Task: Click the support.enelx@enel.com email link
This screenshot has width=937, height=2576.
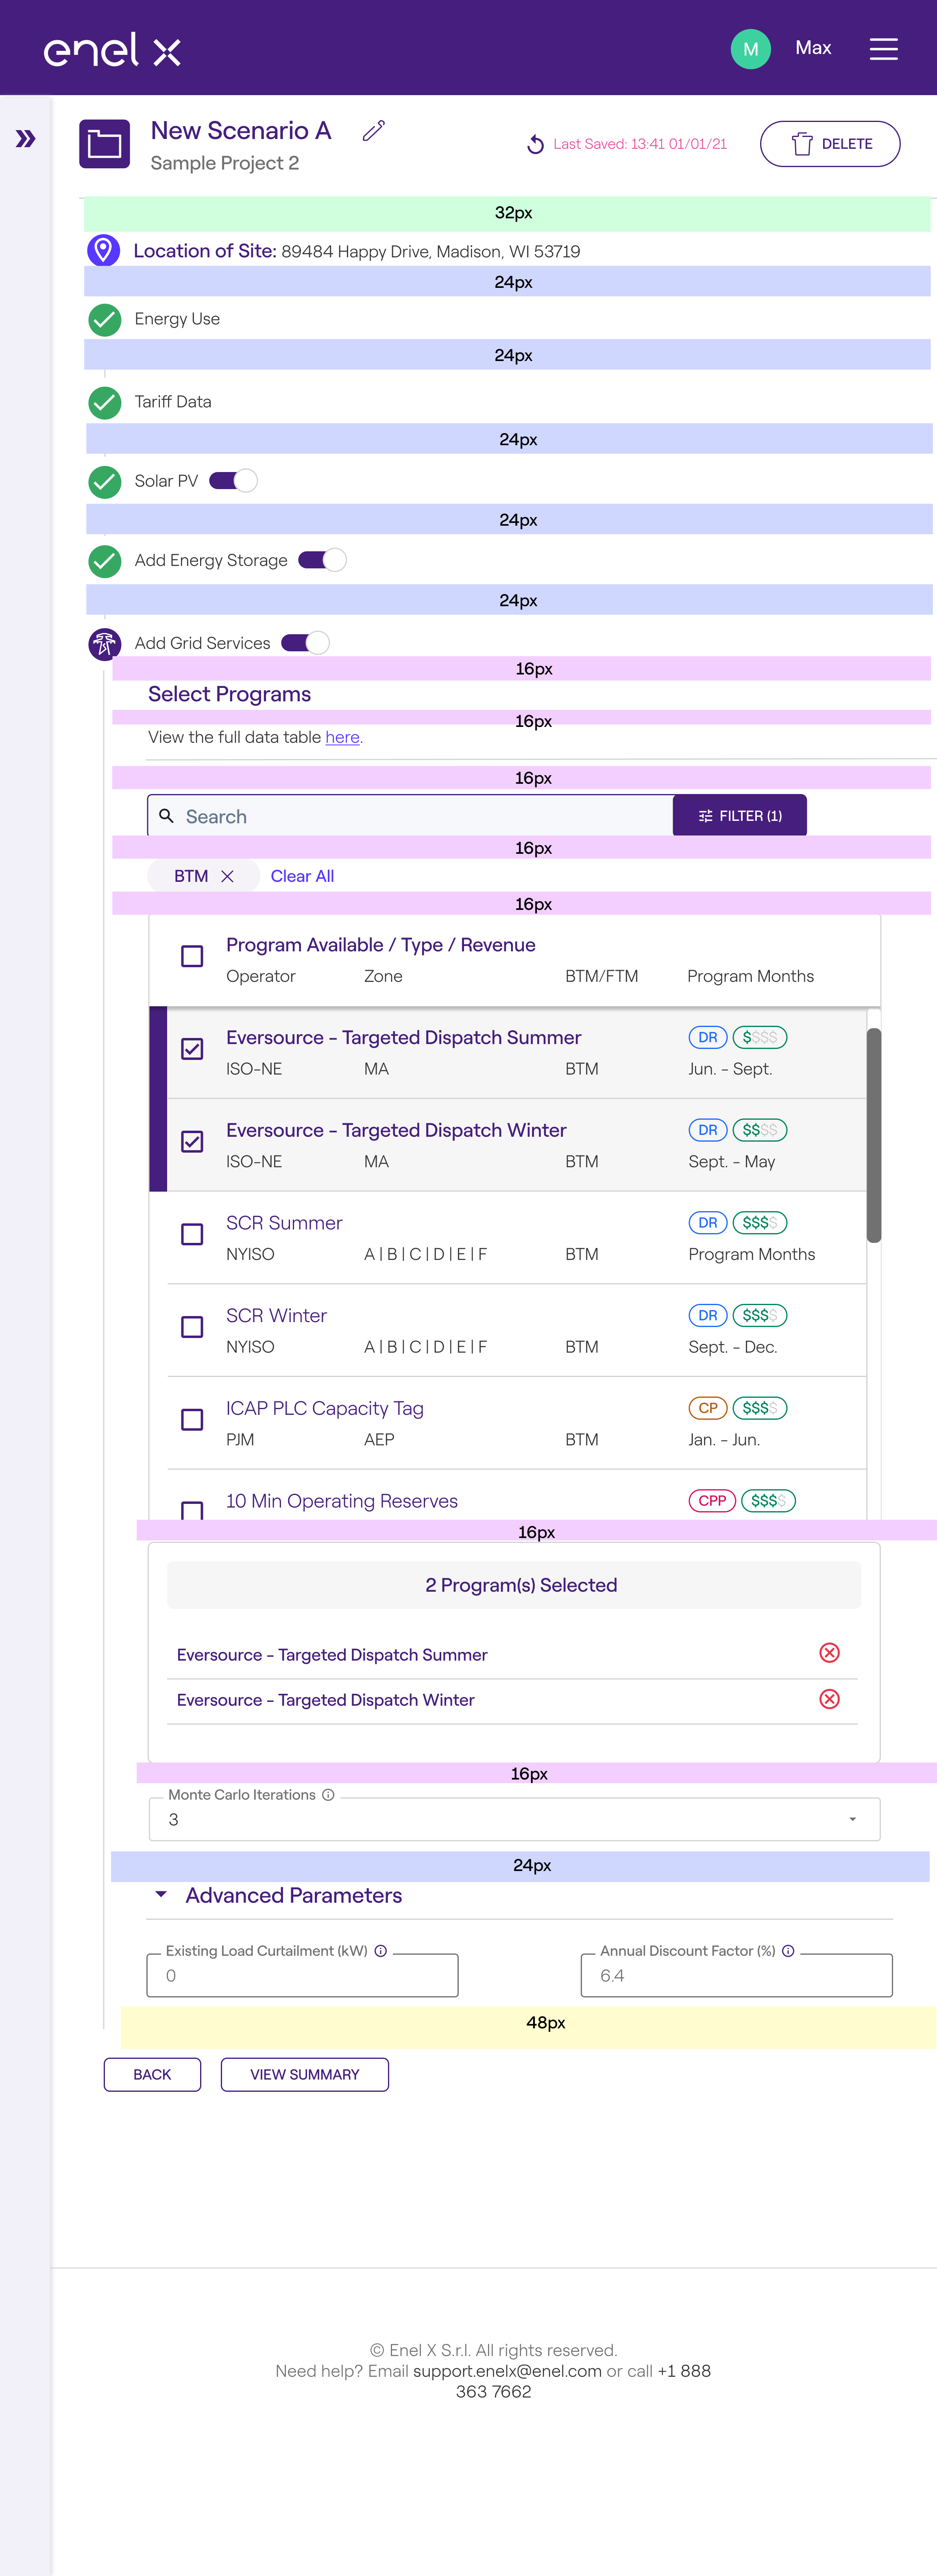Action: click(x=507, y=2371)
